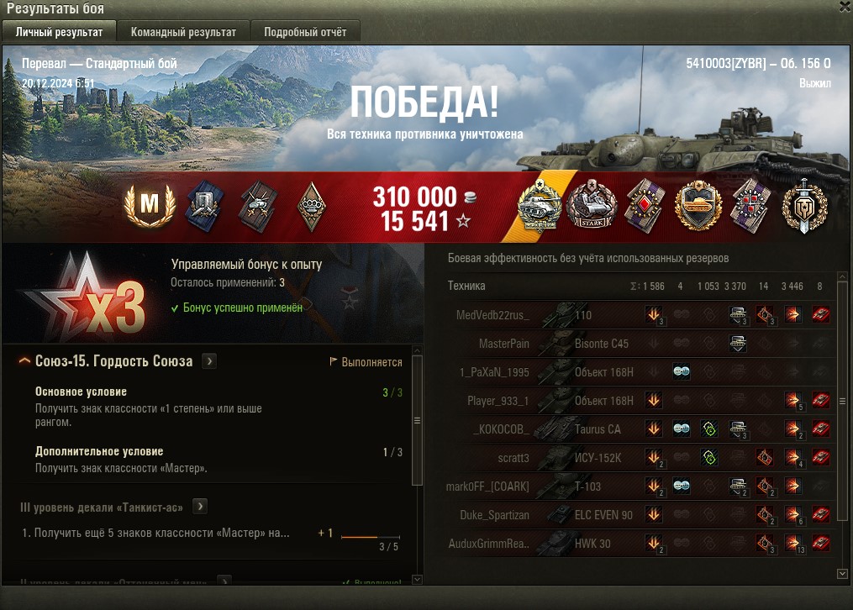Open arrow next to Союз-15 mission title

point(209,361)
